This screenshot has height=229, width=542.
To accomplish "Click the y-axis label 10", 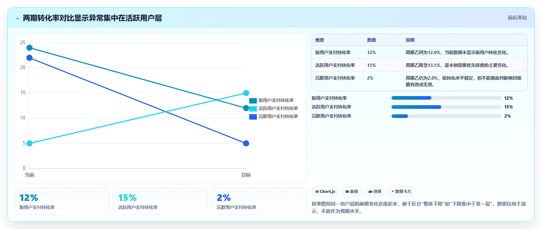I will [x=23, y=118].
